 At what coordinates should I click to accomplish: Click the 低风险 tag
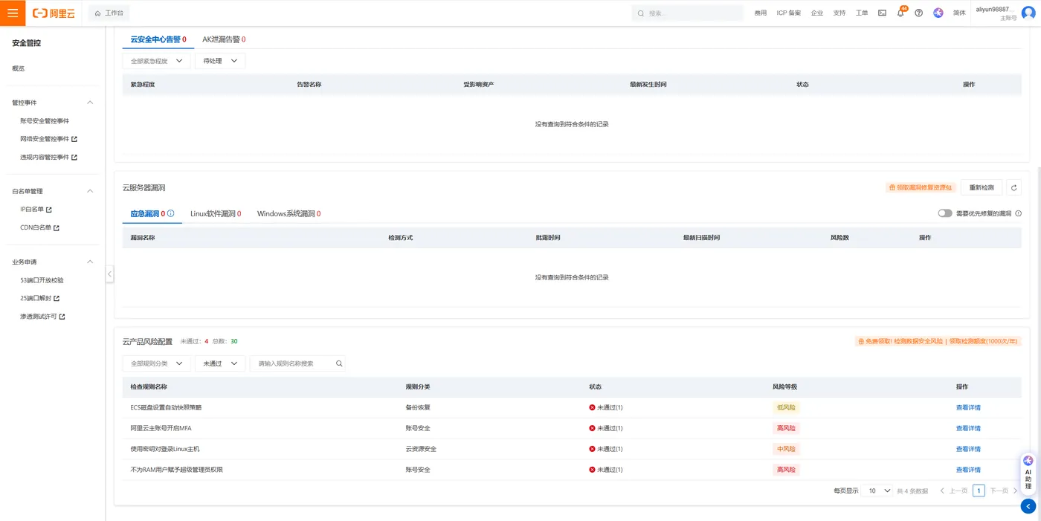pos(786,407)
